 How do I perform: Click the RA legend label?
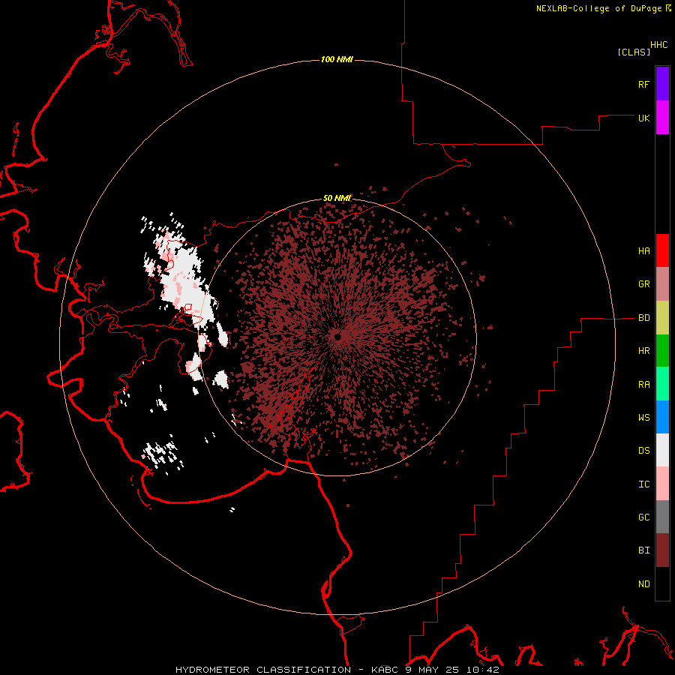coord(643,385)
